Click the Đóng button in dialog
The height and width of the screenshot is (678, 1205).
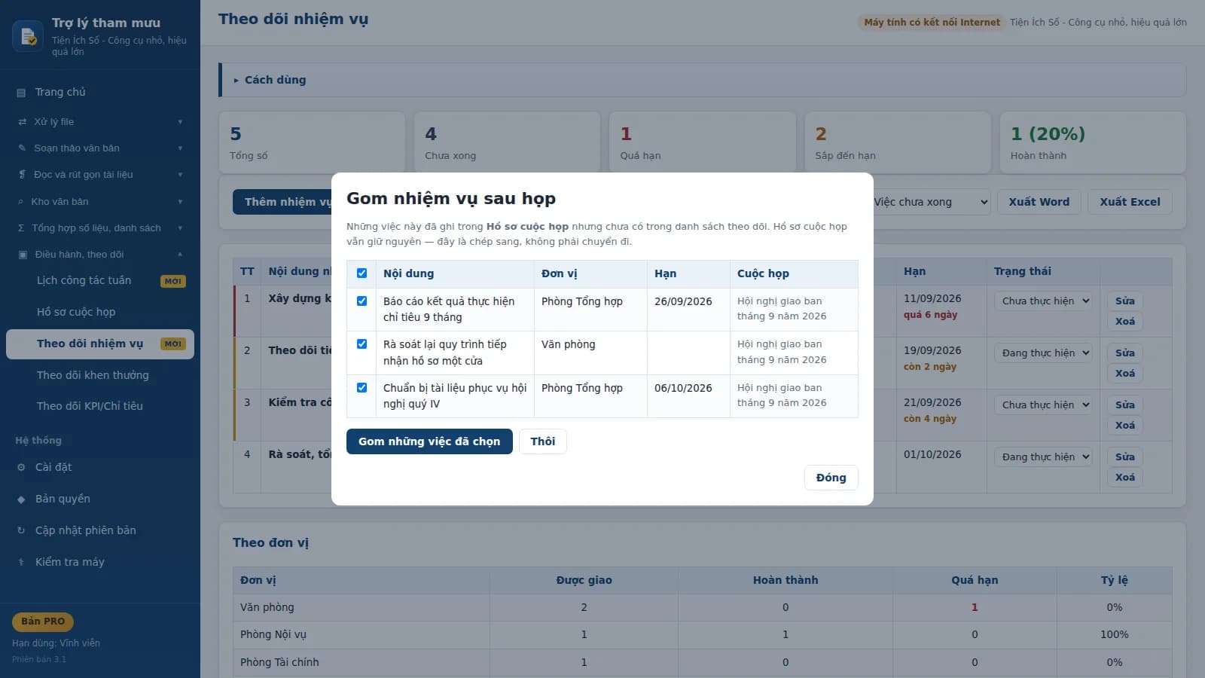click(x=831, y=478)
